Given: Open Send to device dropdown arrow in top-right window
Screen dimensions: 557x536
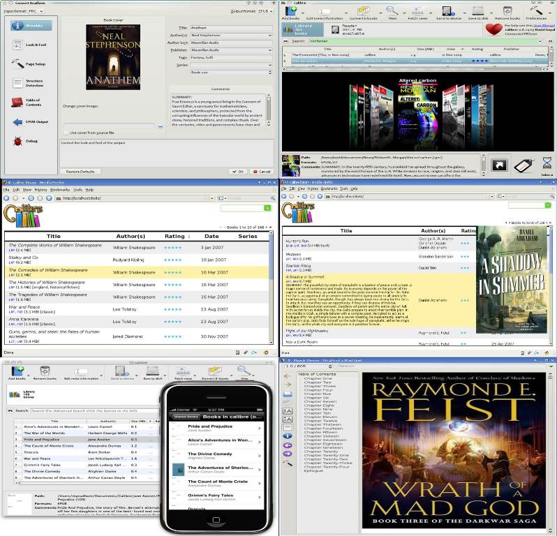Looking at the screenshot, I should pos(464,13).
